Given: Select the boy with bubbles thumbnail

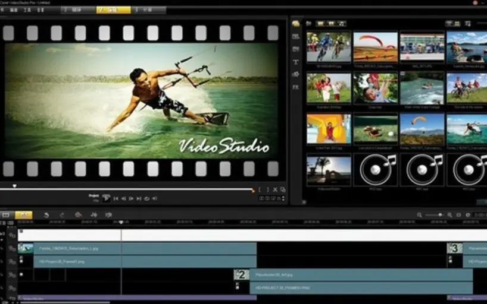Looking at the screenshot, I should 375,88.
